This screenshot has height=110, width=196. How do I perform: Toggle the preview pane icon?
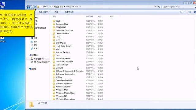tap(189, 12)
